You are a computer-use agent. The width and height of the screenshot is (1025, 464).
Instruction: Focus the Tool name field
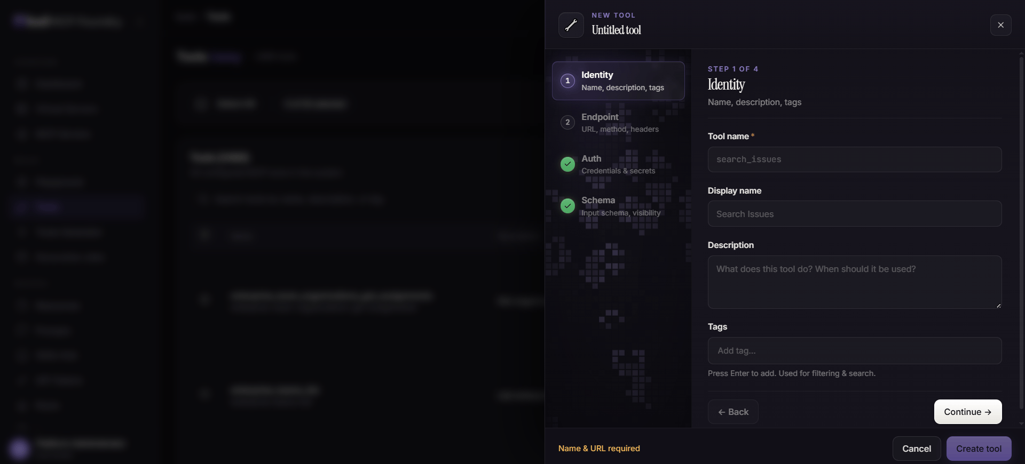click(855, 159)
